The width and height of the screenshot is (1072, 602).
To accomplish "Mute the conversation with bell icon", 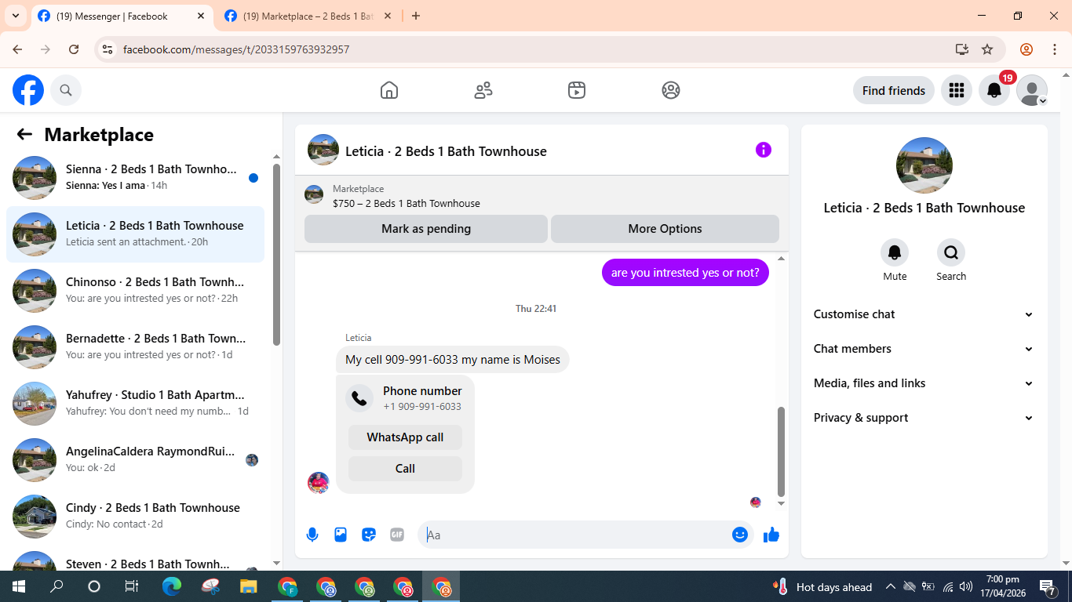I will point(895,252).
